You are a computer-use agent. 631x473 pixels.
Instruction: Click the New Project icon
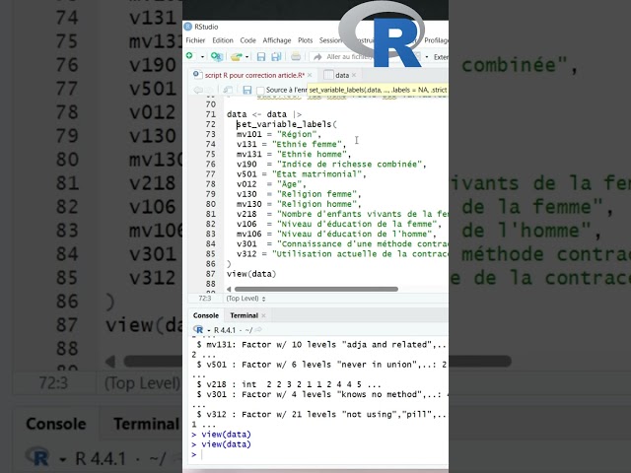pyautogui.click(x=217, y=57)
